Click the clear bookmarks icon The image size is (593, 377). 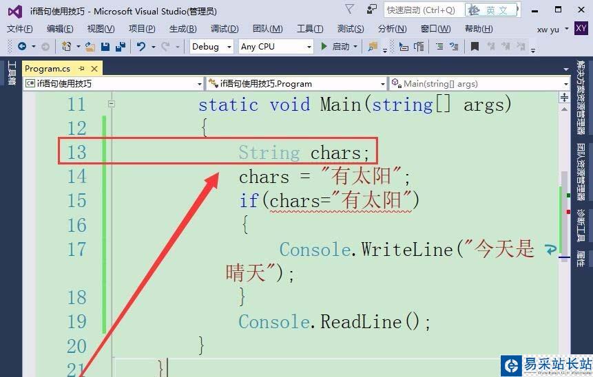521,47
